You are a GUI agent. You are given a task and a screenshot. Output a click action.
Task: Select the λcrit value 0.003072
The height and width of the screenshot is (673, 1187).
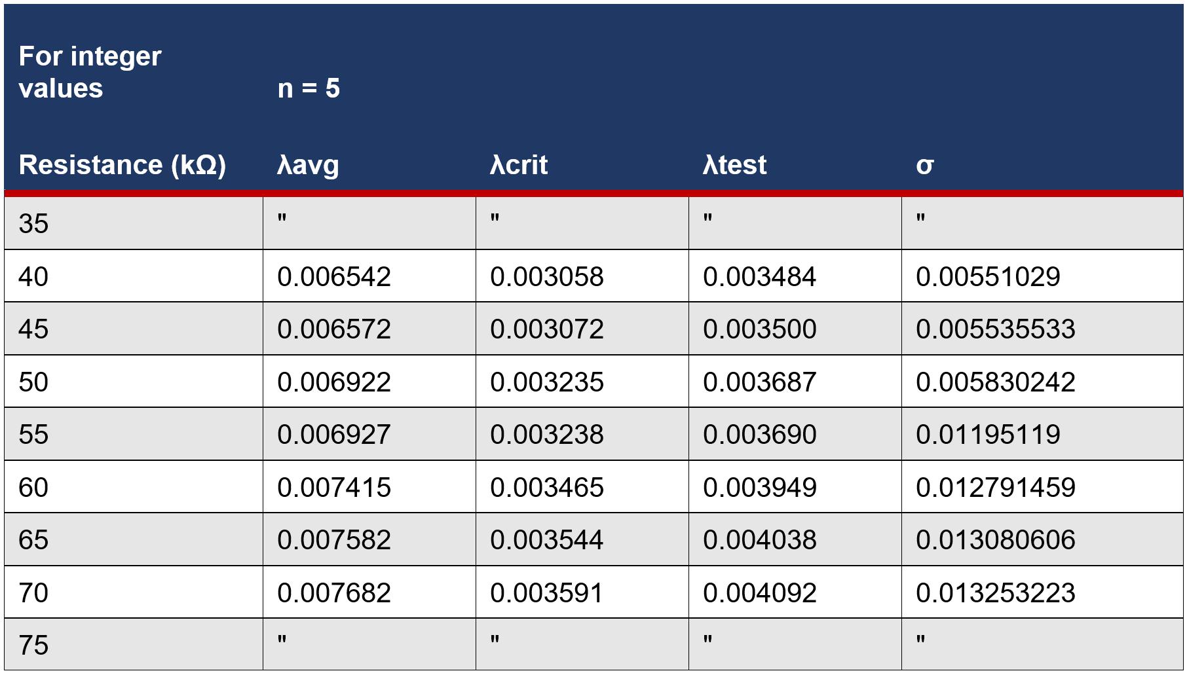click(547, 329)
